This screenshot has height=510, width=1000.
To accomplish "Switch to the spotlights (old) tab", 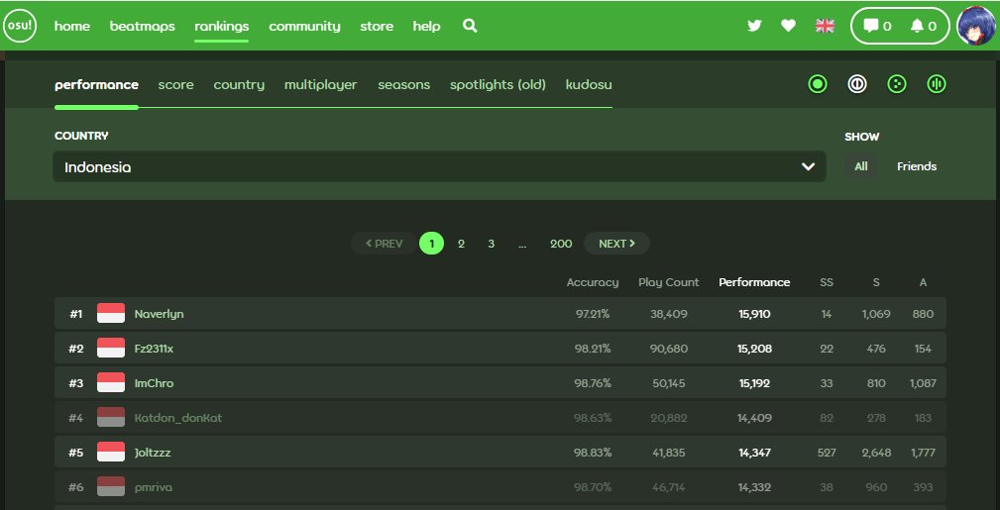I will point(499,85).
